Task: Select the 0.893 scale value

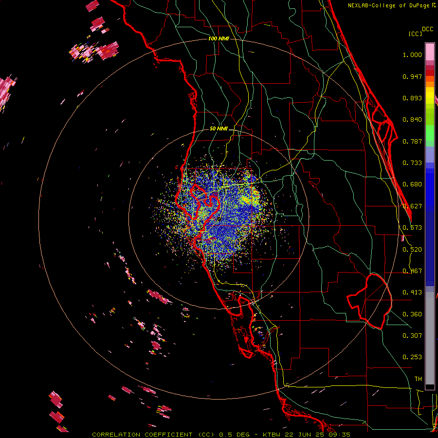Action: (x=412, y=98)
